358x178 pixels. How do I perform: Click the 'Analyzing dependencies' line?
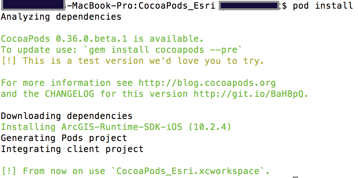(x=61, y=17)
